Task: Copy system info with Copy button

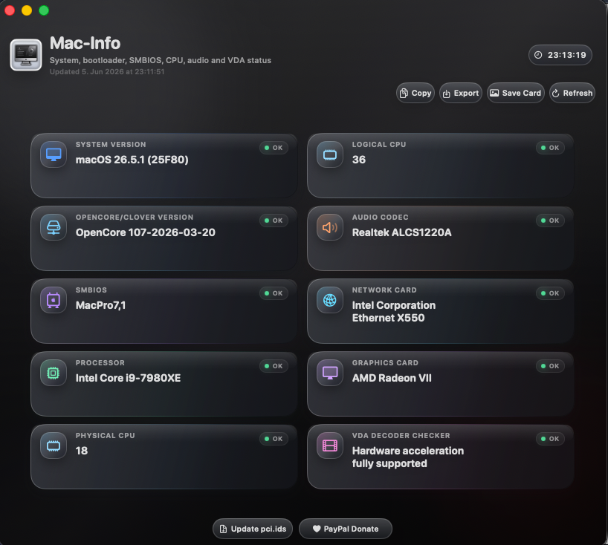Action: (x=415, y=93)
